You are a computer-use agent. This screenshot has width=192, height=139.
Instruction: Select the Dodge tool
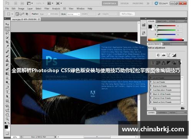[x=7, y=83]
